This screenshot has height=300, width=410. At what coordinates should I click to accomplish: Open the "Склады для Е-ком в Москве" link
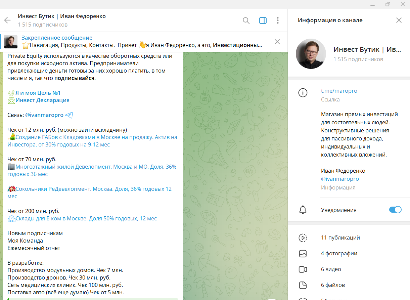tap(86, 218)
